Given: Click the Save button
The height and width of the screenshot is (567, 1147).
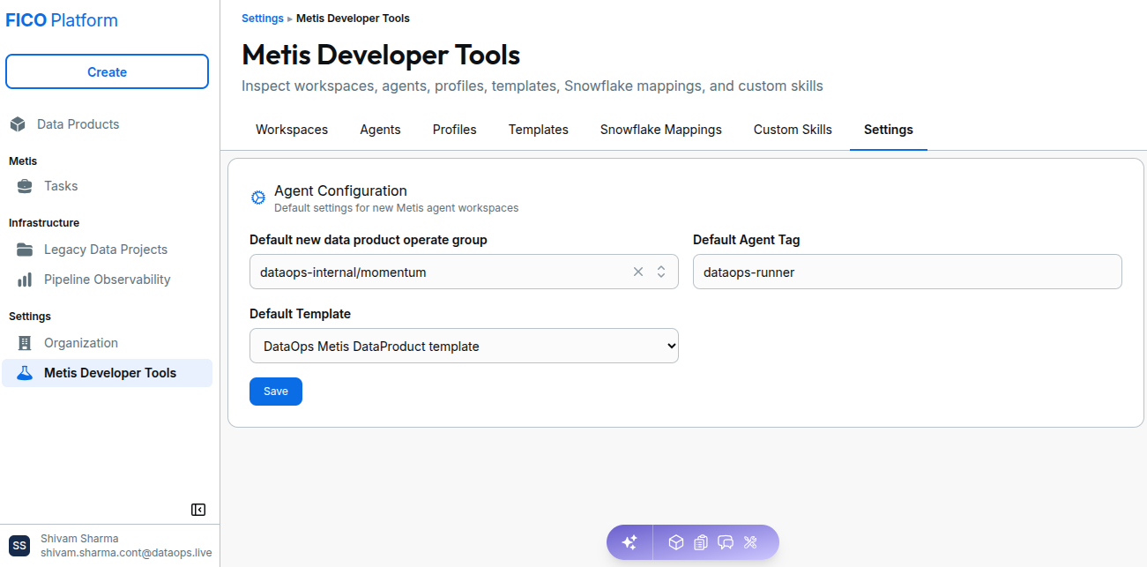Looking at the screenshot, I should (276, 392).
